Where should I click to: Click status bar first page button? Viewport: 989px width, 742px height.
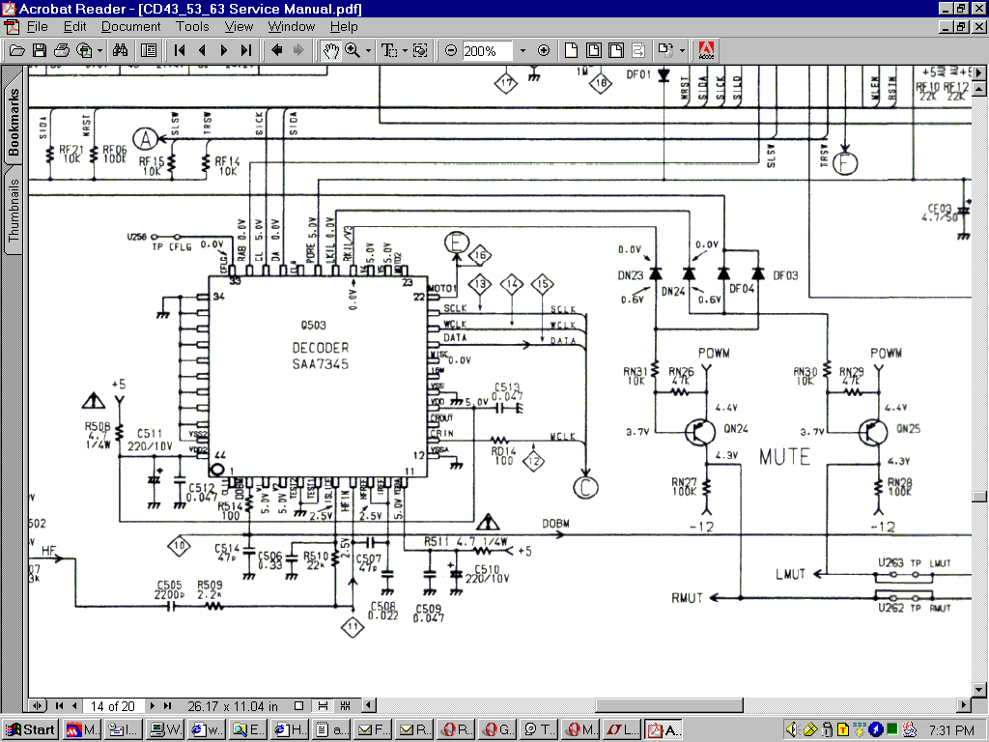tap(59, 706)
